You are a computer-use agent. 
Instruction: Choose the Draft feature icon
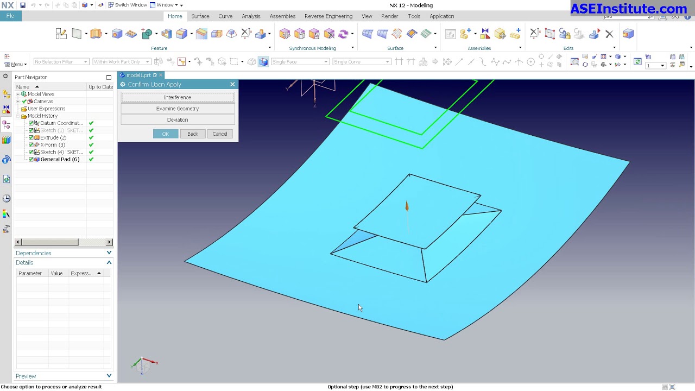pyautogui.click(x=231, y=34)
